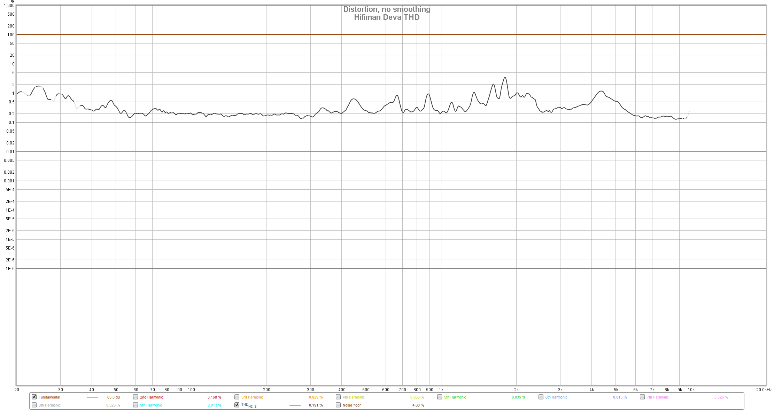
Task: Click the subtitle 'Hifiman Deva THD'
Action: click(x=387, y=17)
